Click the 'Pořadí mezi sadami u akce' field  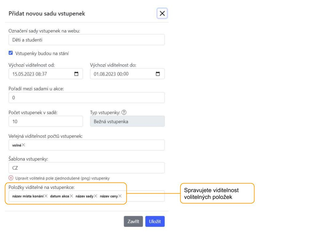click(86, 98)
